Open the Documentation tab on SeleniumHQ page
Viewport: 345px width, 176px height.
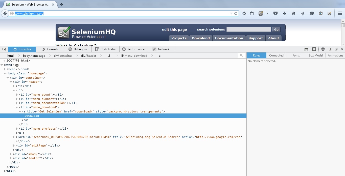tap(229, 38)
